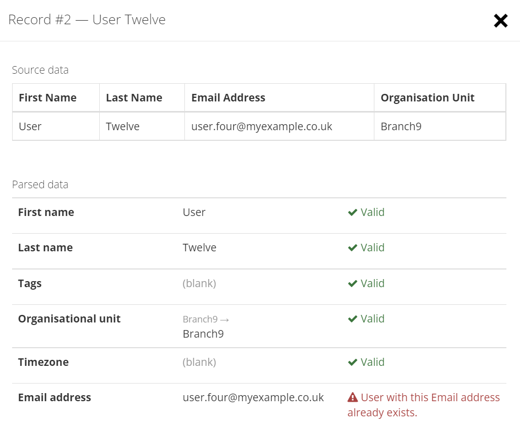
Task: Click the First name valid checkmark icon
Action: [353, 212]
